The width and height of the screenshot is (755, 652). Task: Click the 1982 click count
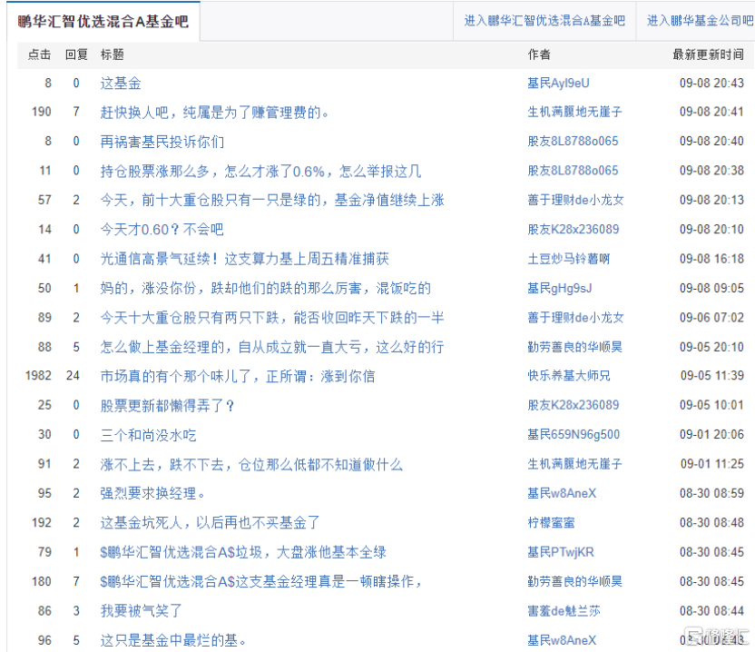38,375
